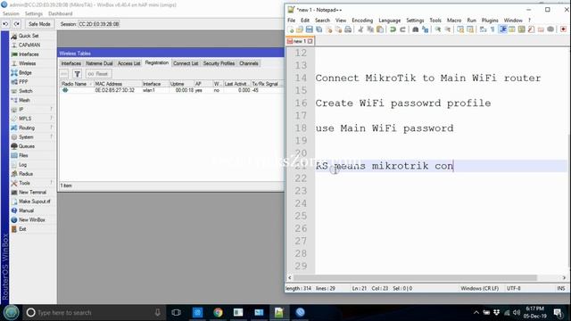Save the document with Notepad++ Save icon
Image resolution: width=571 pixels, height=321 pixels.
pos(310,29)
